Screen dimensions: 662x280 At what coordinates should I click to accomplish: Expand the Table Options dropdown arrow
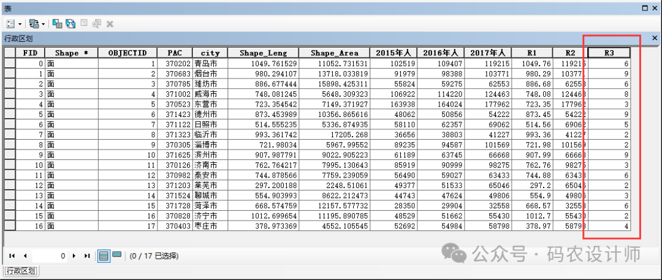click(20, 23)
